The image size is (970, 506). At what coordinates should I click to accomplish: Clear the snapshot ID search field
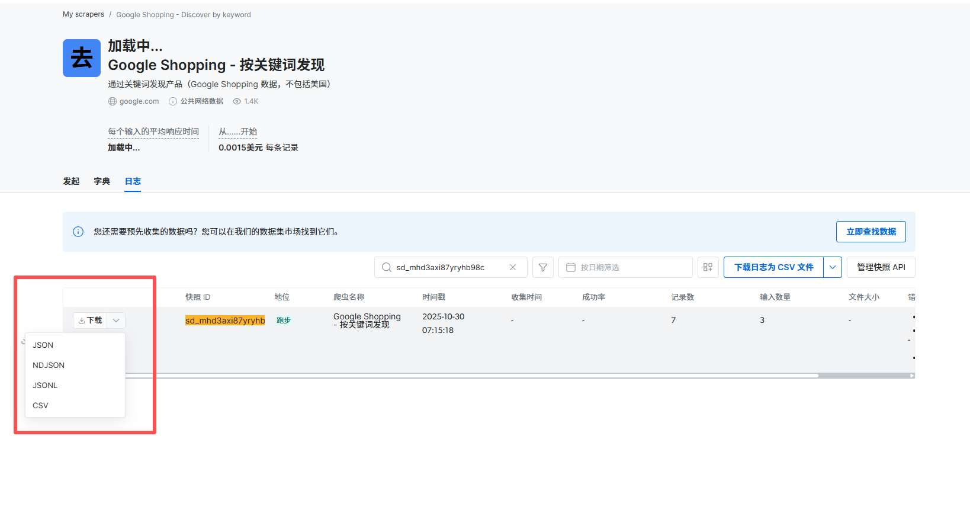(x=513, y=267)
